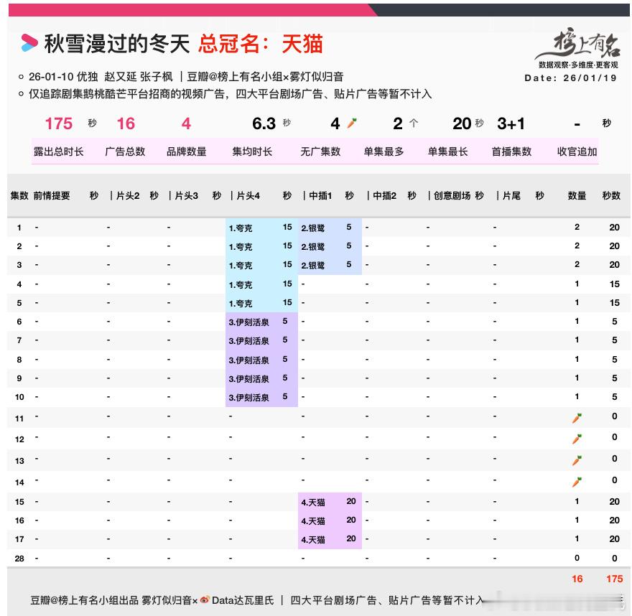This screenshot has height=616, width=632.
Task: Click the carrot icon in episode 13 row
Action: [x=577, y=460]
